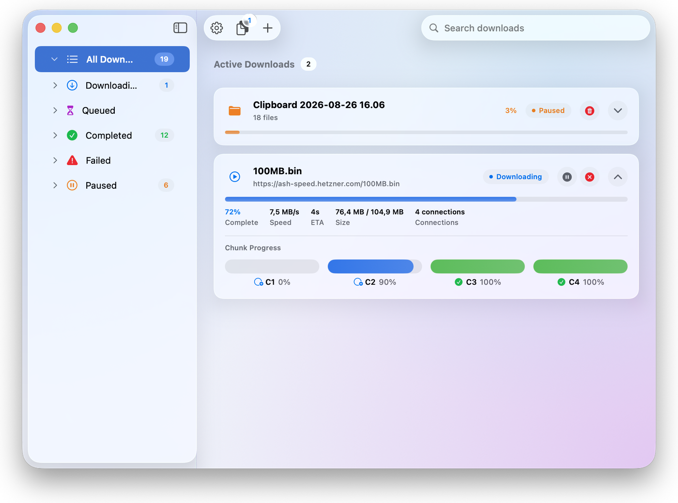Click the Paused orange pause-circle icon
The height and width of the screenshot is (503, 678).
click(72, 185)
